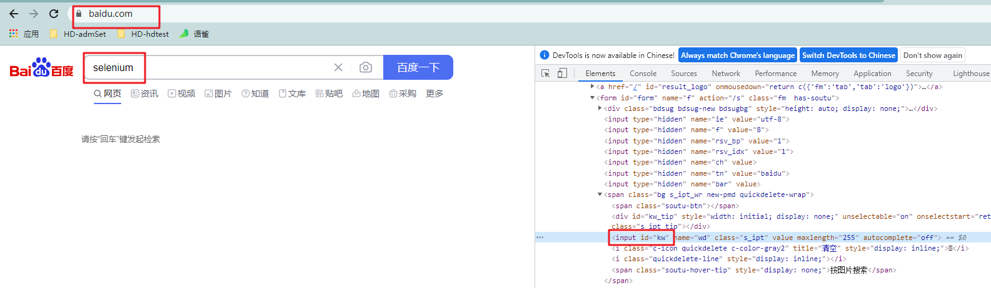
Task: Open image search with the camera icon
Action: point(366,67)
